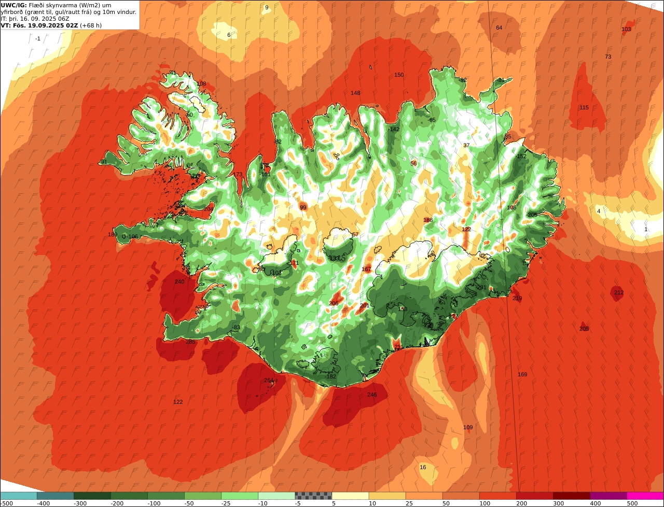Click the legend swatch between -500 and -400
This screenshot has height=507, width=664.
[x=18, y=496]
